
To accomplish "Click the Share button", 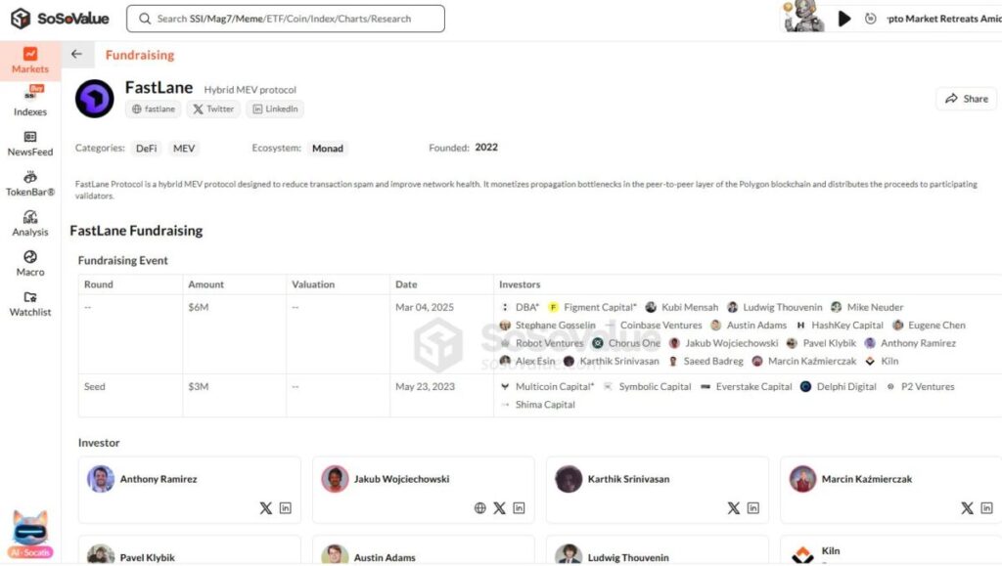I will (x=966, y=99).
